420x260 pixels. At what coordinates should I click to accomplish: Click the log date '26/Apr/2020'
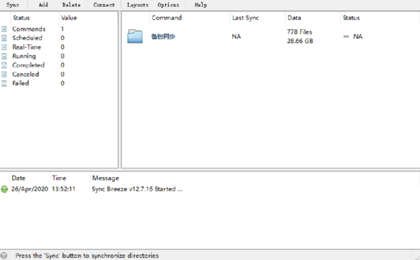30,189
